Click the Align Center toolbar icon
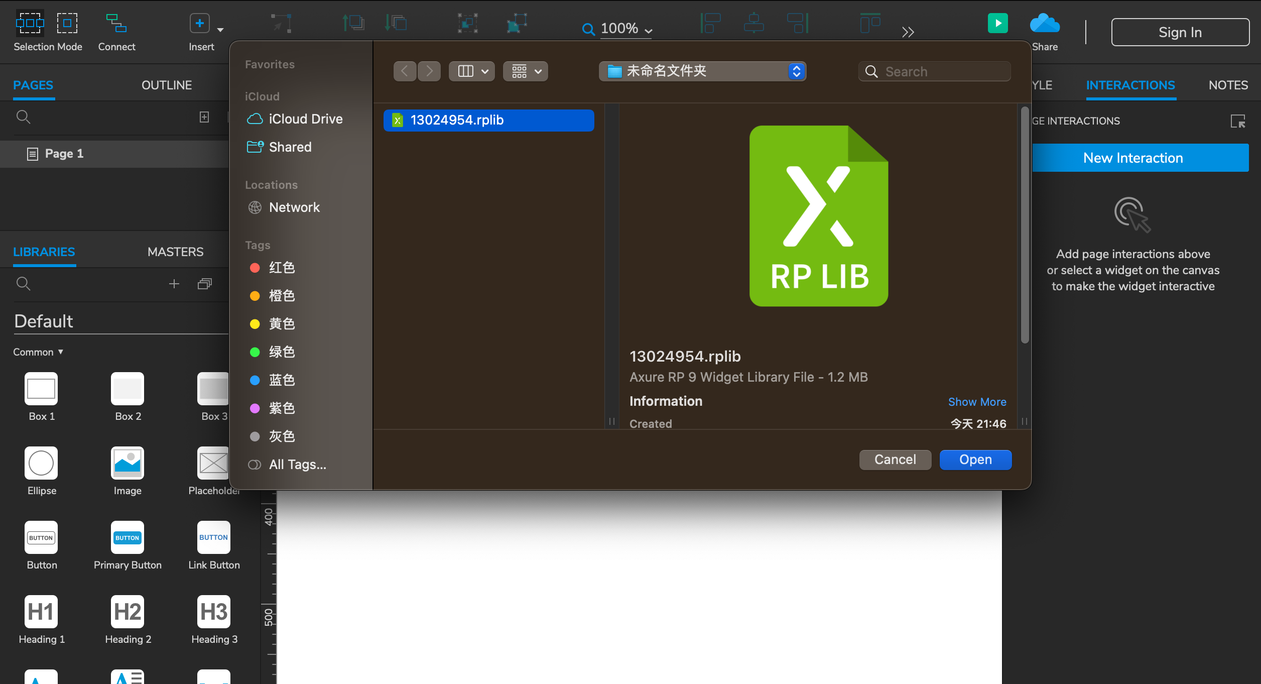 pyautogui.click(x=753, y=23)
